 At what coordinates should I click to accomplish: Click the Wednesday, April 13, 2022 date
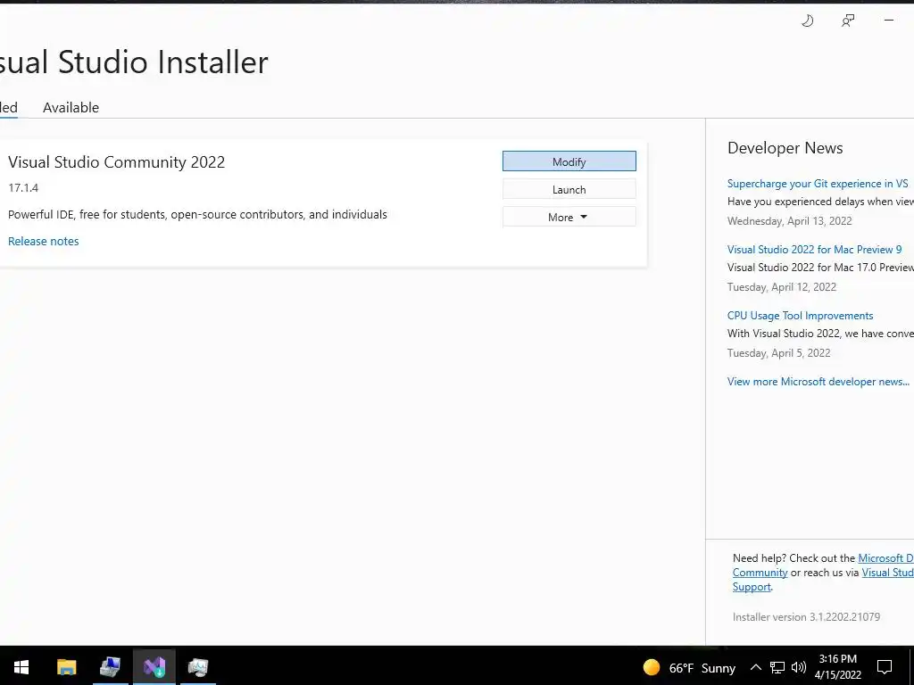coord(789,221)
